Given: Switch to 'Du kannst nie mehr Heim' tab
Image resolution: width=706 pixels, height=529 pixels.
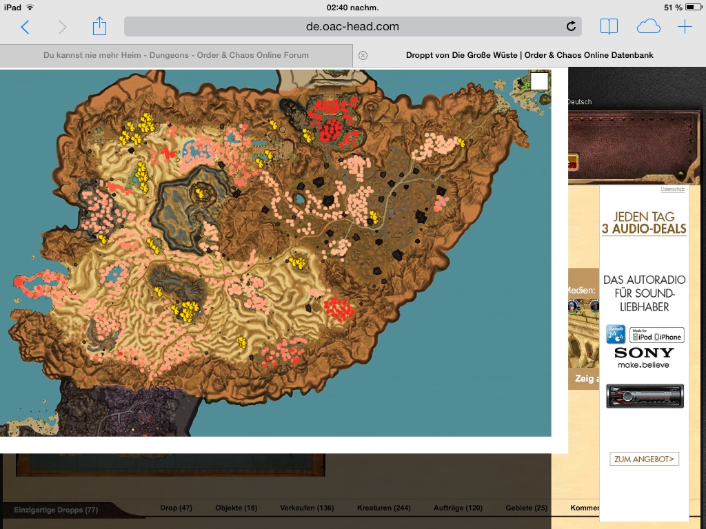Looking at the screenshot, I should click(176, 55).
